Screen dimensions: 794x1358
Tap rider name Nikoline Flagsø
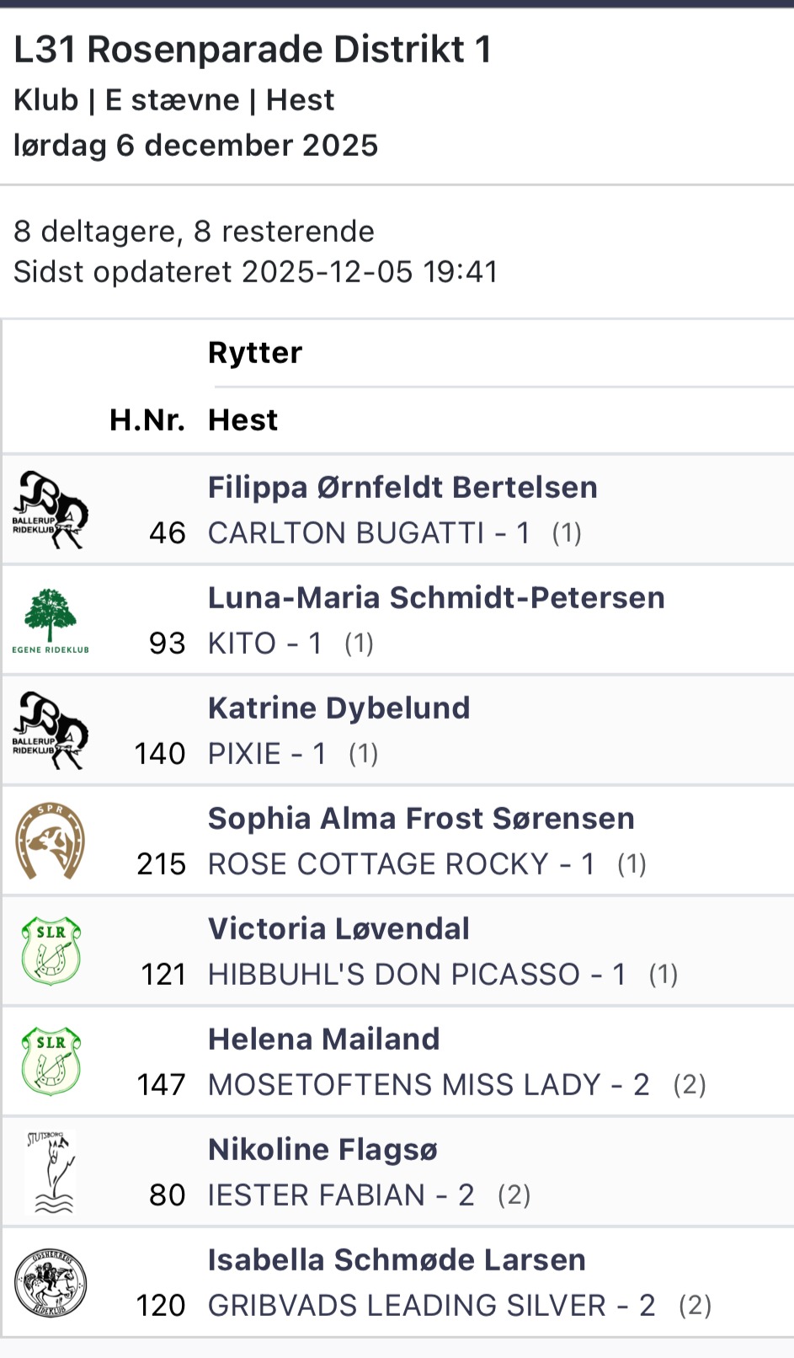click(322, 1149)
